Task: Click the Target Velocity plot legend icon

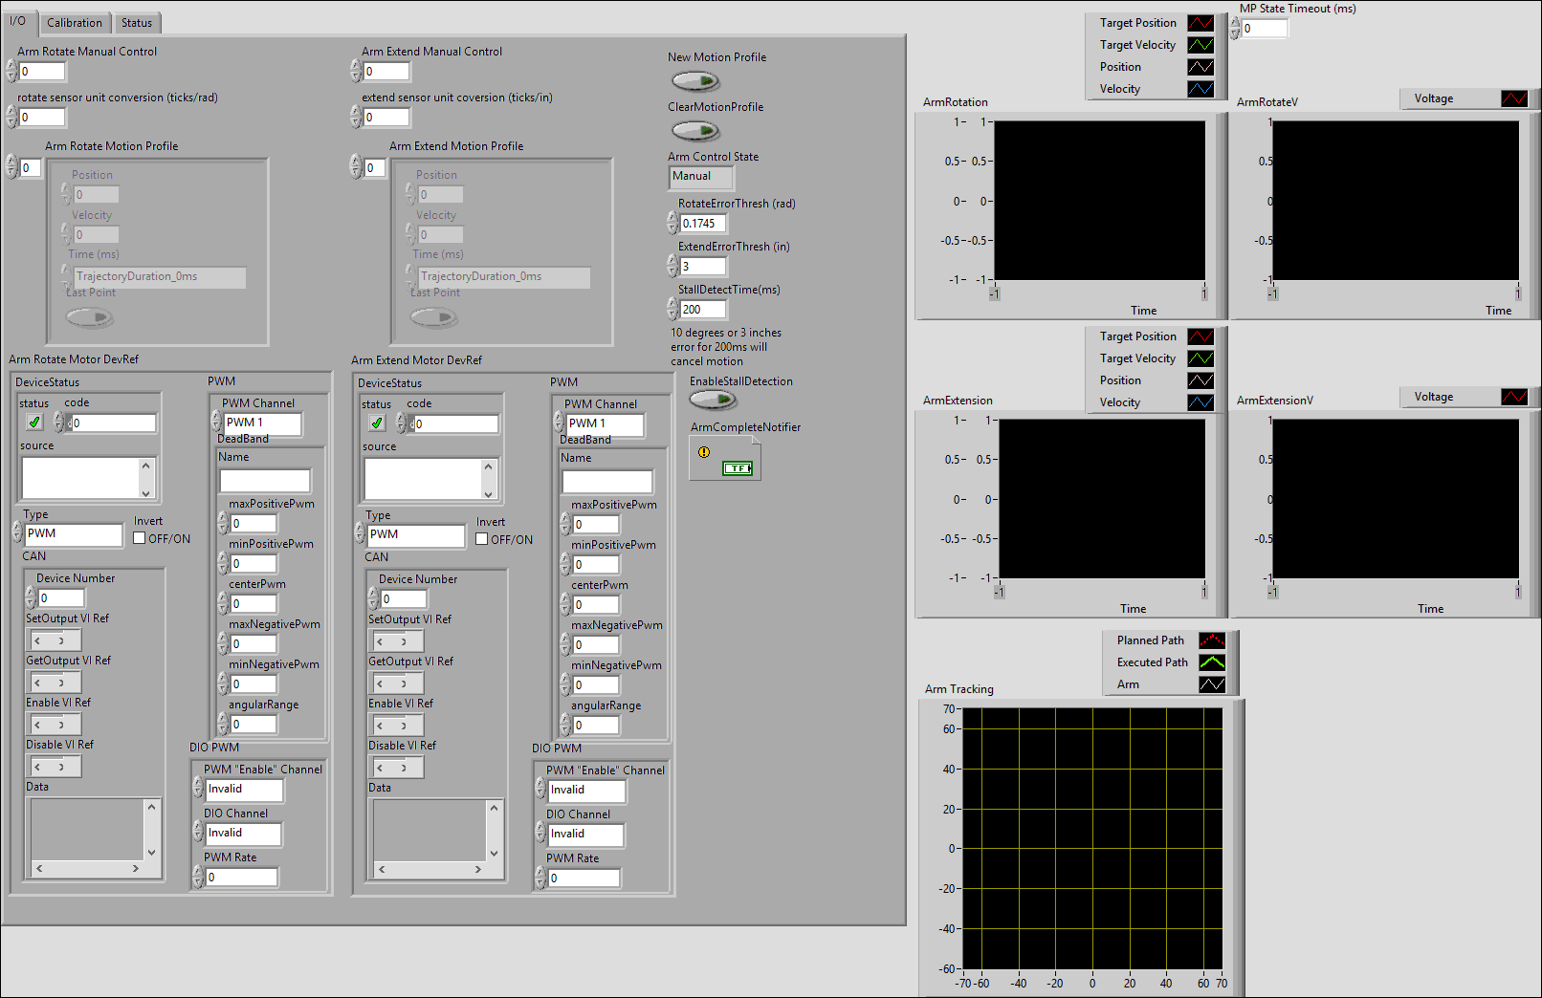Action: click(1201, 44)
